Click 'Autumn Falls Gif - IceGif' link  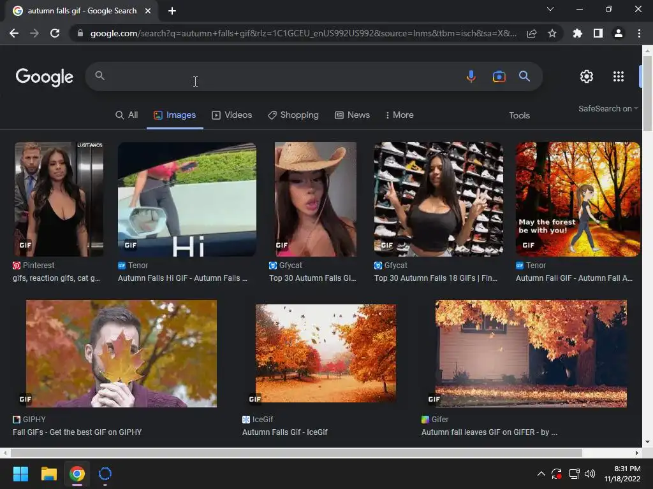tap(285, 432)
